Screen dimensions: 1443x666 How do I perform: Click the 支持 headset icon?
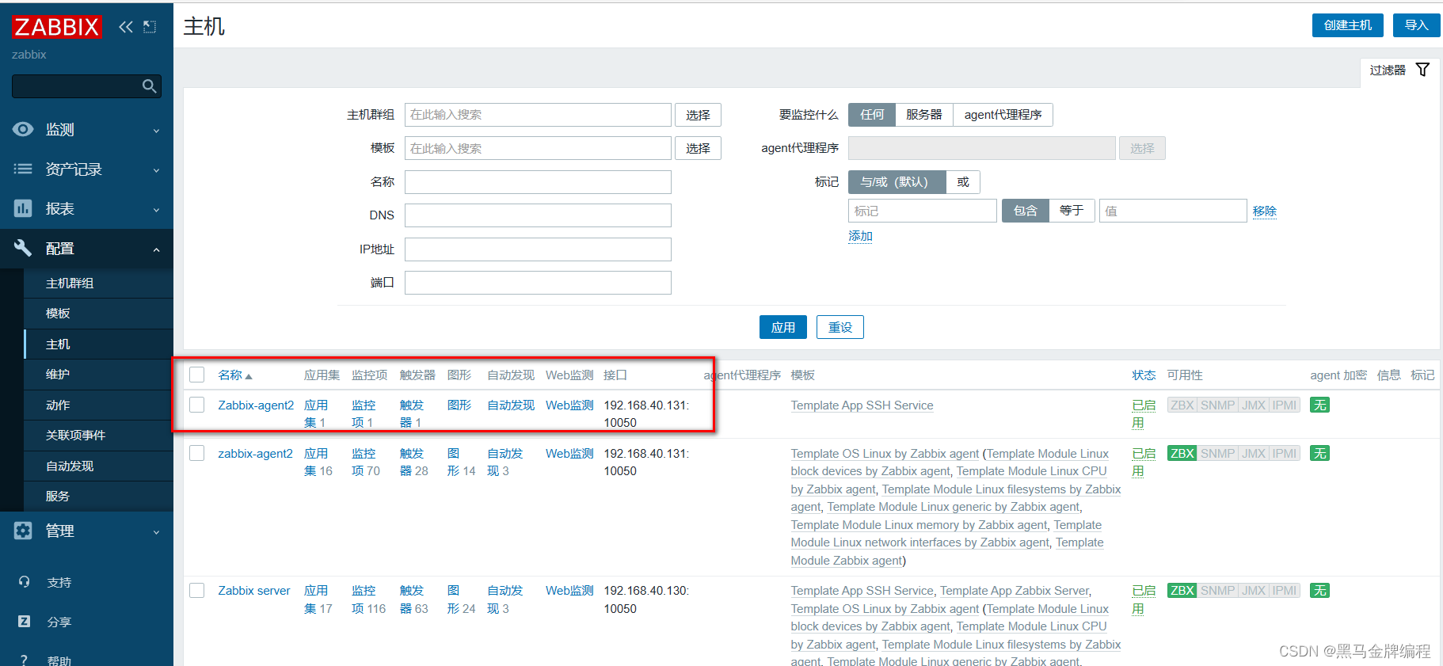tap(25, 582)
